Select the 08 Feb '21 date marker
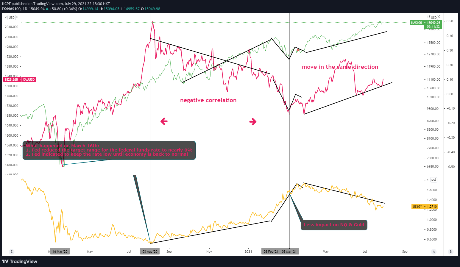 click(x=271, y=252)
